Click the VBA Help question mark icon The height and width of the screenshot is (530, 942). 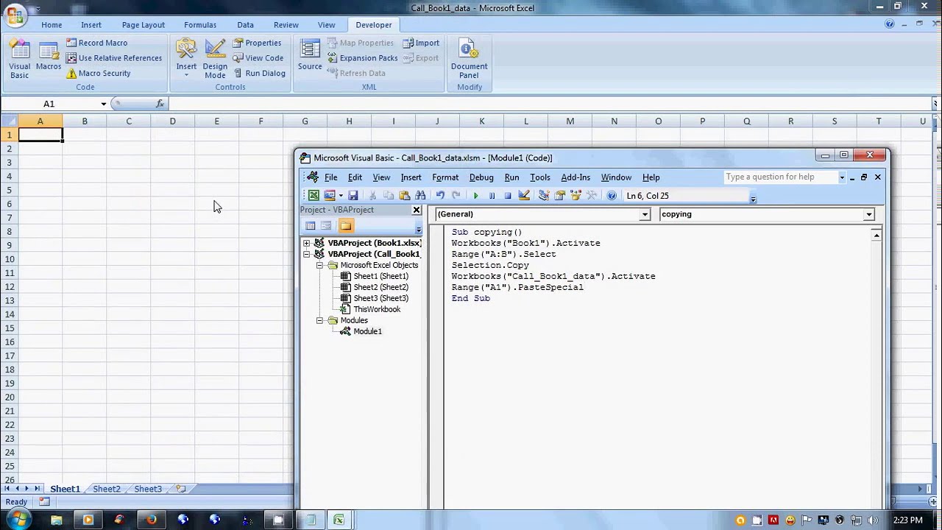click(612, 196)
